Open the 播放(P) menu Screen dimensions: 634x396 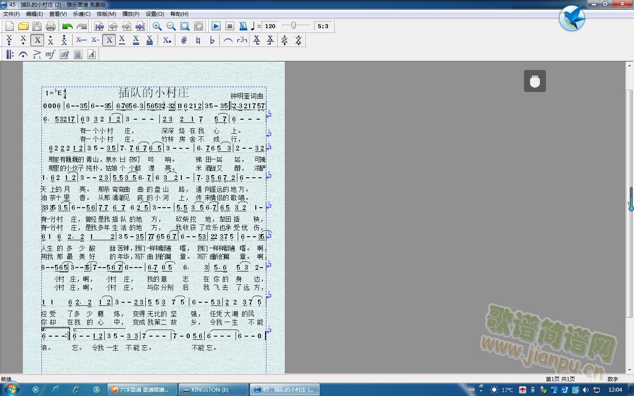click(130, 14)
